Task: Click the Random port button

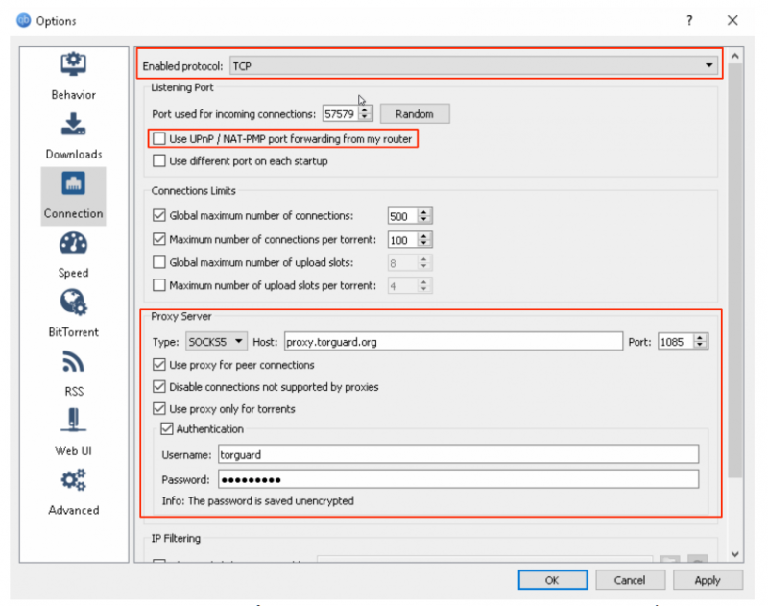Action: pos(415,114)
